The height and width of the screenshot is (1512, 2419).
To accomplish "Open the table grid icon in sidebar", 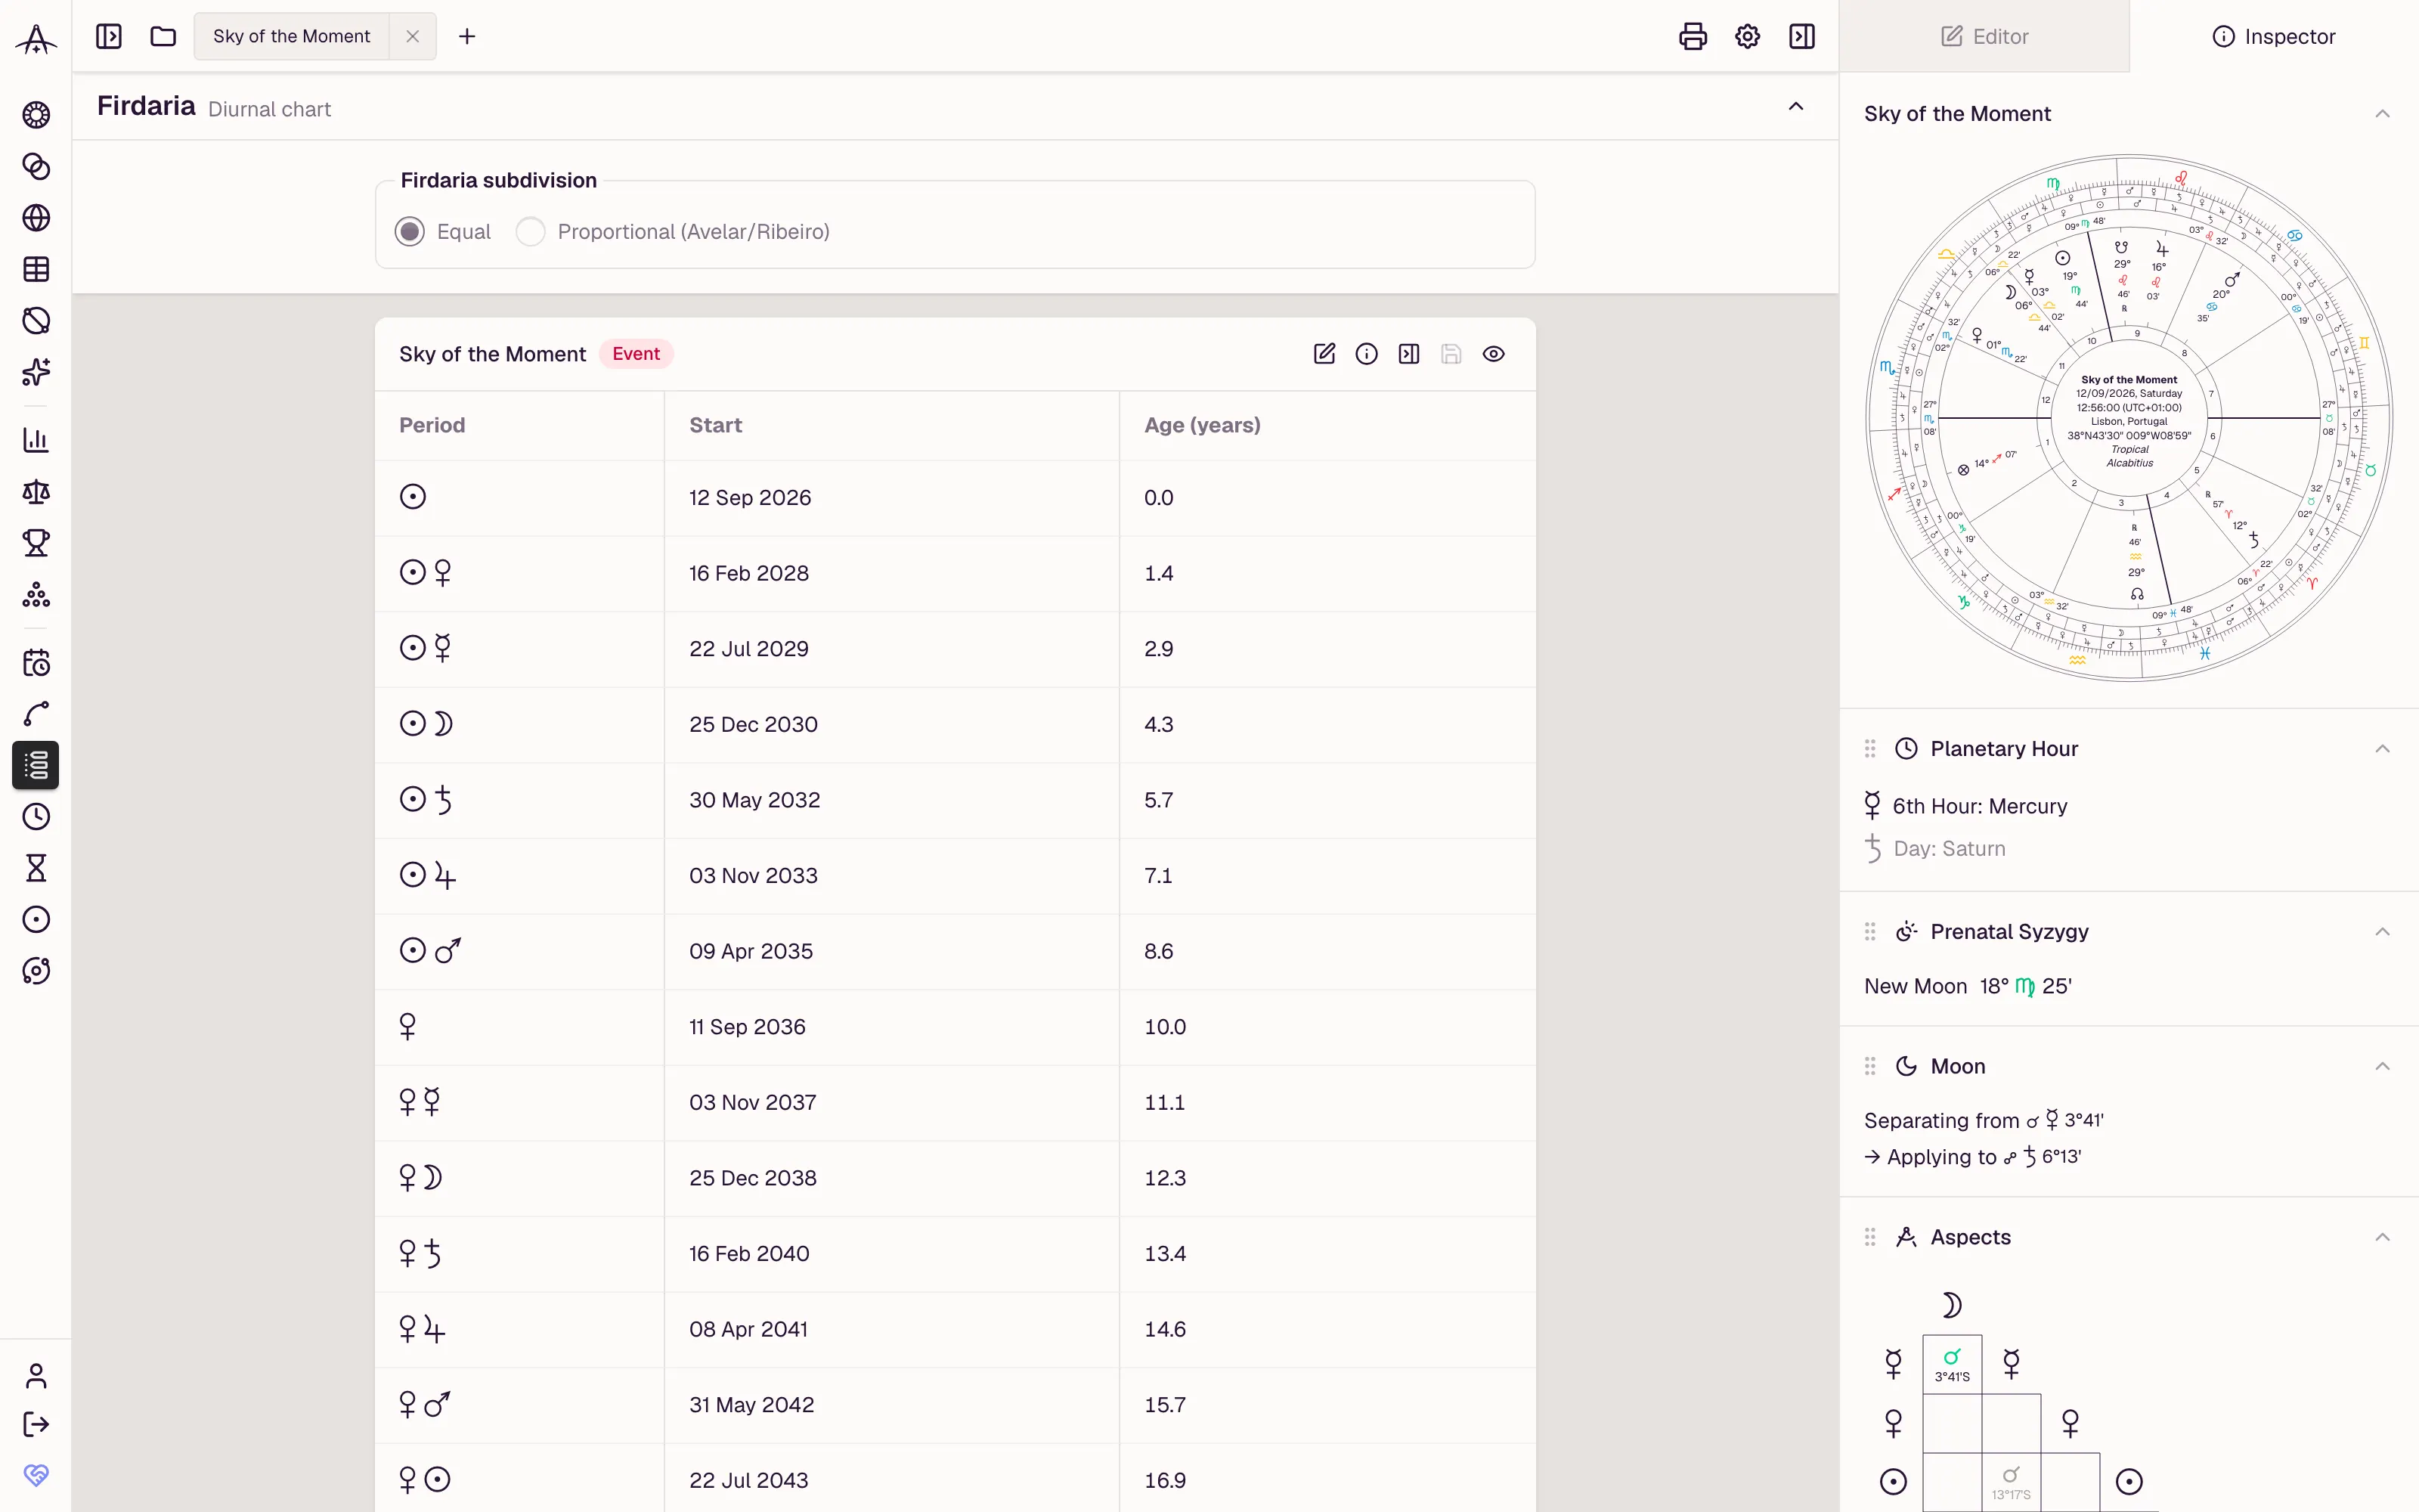I will pos(36,269).
